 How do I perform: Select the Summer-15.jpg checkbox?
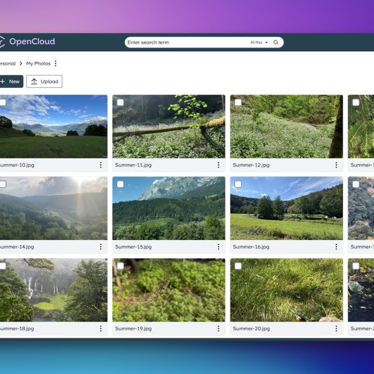coord(120,184)
